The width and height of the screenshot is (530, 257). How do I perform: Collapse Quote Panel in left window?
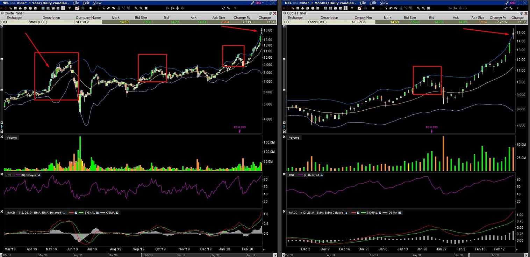[2, 13]
